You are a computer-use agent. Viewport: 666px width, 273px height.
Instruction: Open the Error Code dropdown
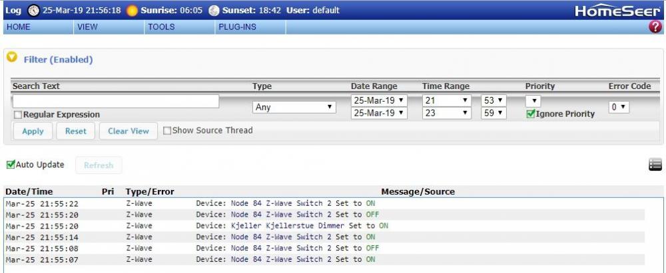coord(619,107)
